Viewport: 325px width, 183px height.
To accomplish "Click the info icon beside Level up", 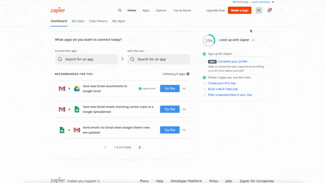I will click(x=253, y=40).
